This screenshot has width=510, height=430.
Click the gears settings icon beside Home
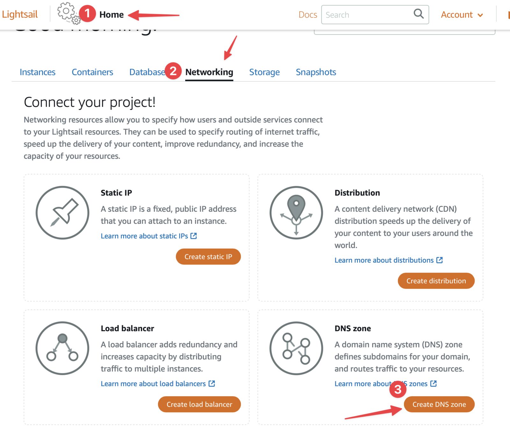(x=68, y=13)
